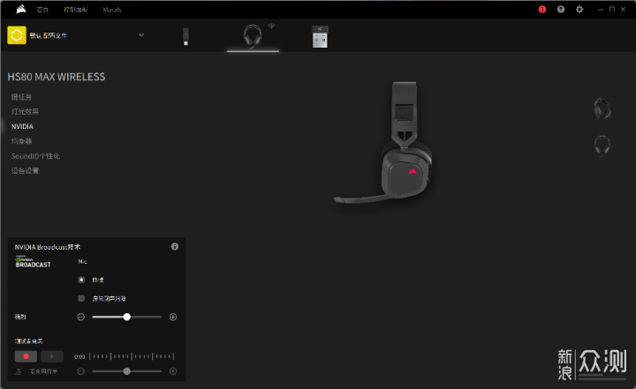The image size is (636, 389).
Task: Click the Corsair sail logo
Action: click(21, 10)
